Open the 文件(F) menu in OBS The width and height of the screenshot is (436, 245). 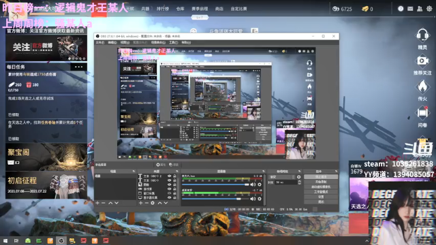(x=100, y=42)
